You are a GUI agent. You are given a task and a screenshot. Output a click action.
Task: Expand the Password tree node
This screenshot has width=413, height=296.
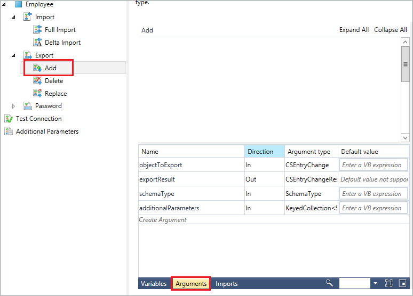pyautogui.click(x=13, y=106)
